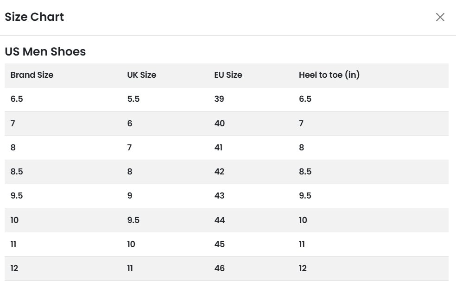
Task: Click the EU size 46 cell
Action: [220, 268]
